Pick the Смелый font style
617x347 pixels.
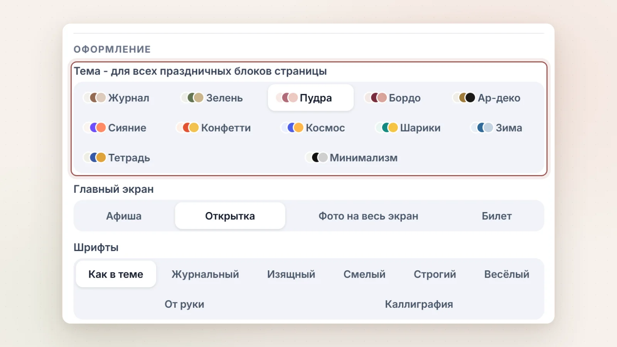coord(364,274)
